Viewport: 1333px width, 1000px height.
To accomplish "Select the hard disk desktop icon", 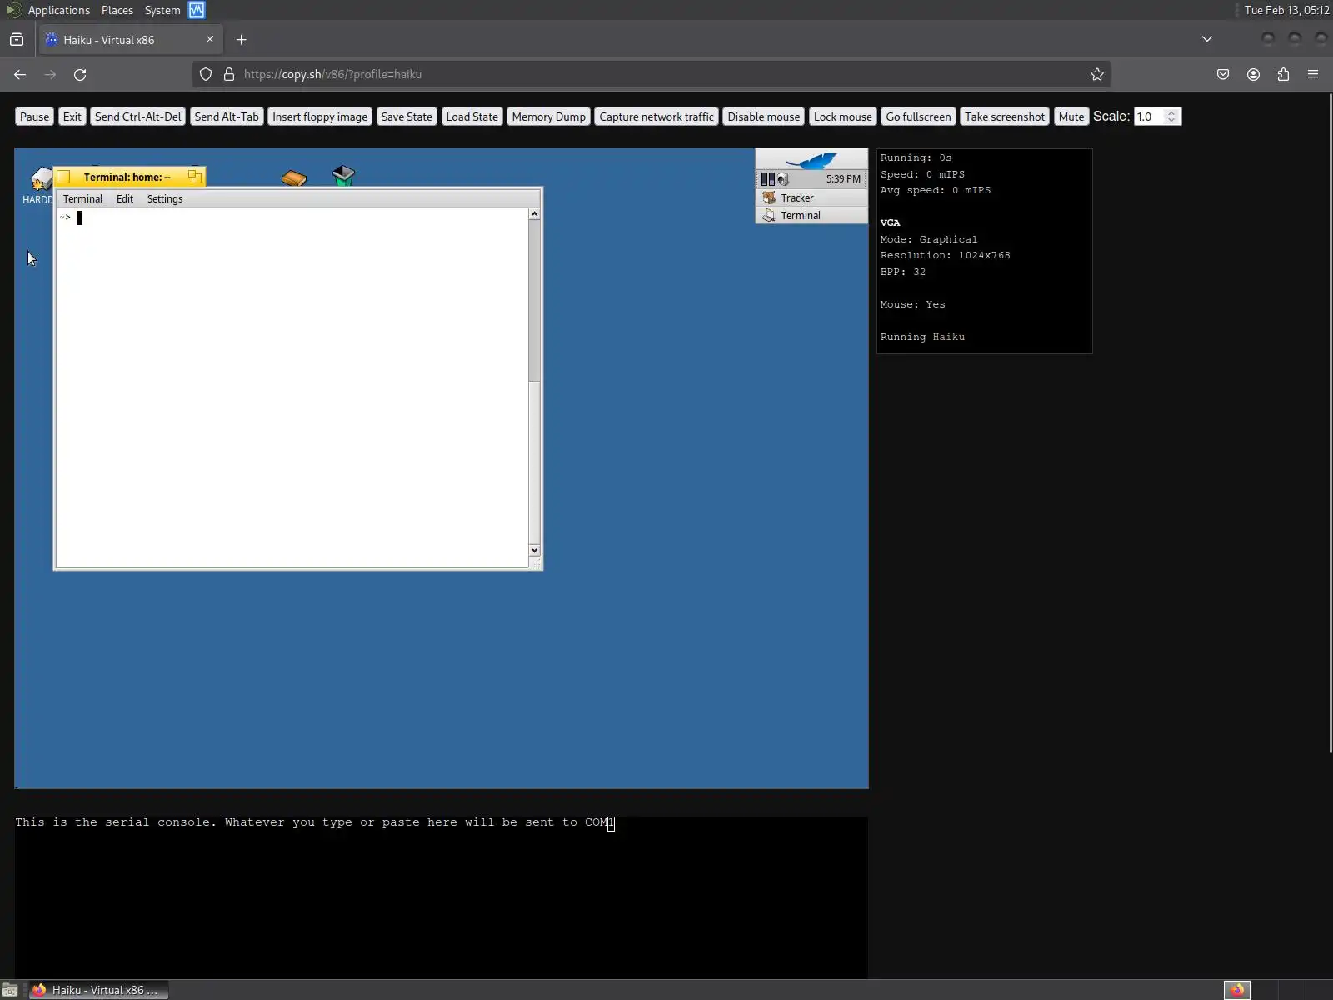I will point(40,178).
